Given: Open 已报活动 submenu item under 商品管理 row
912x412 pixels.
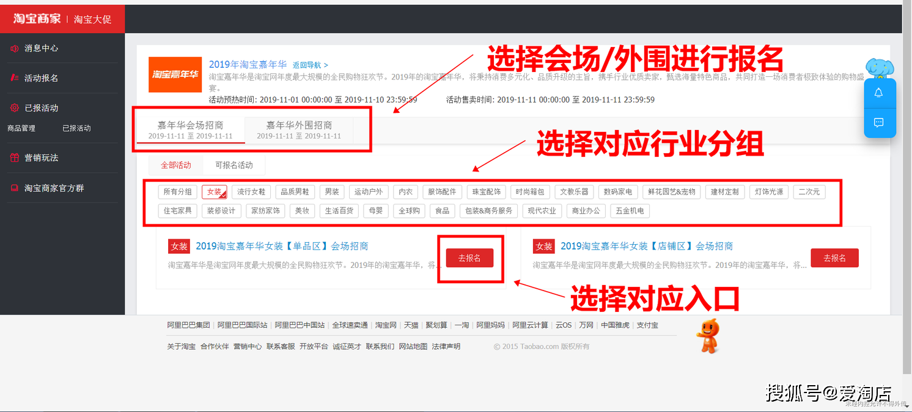Looking at the screenshot, I should pos(76,128).
